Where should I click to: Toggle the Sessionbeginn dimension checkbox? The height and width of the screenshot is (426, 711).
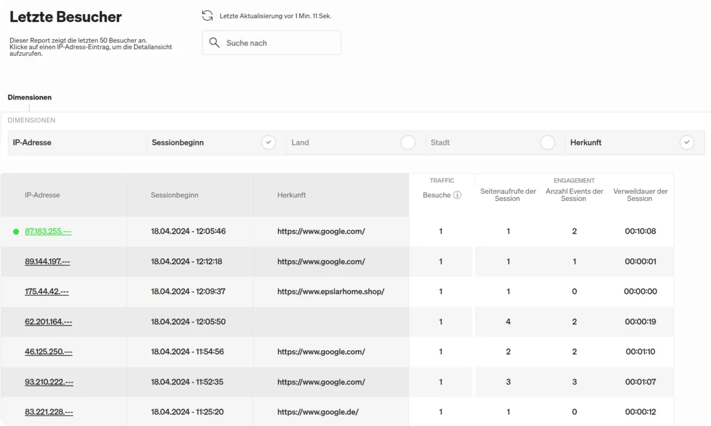[268, 143]
